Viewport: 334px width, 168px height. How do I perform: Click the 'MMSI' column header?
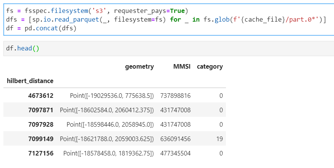click(x=182, y=66)
